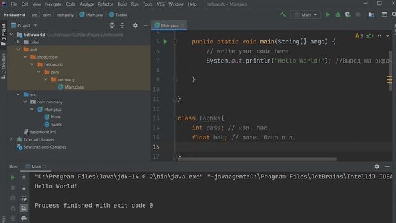Image resolution: width=396 pixels, height=223 pixels.
Task: Run with coverage shield icon
Action: coord(348,15)
